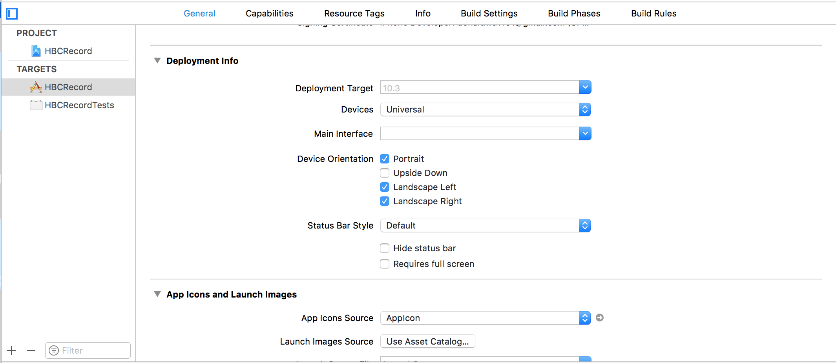Collapse the App Icons and Launch Images section
This screenshot has height=363, width=836.
(157, 294)
